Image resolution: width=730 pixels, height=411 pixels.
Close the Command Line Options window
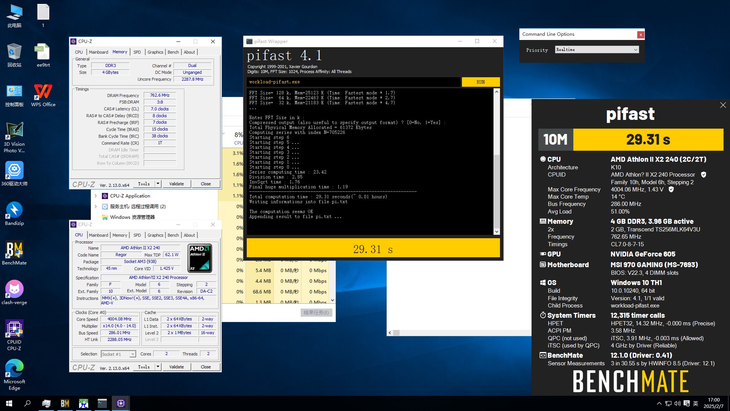pyautogui.click(x=641, y=35)
